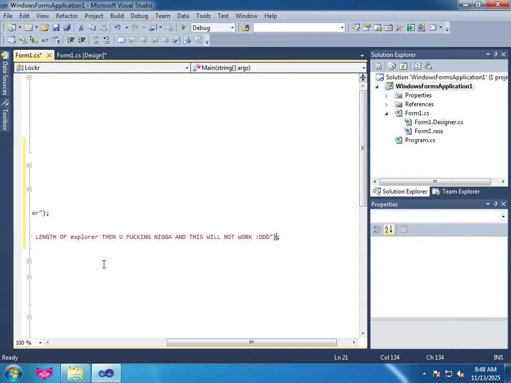
Task: Open the Windows Start button
Action: pyautogui.click(x=13, y=373)
